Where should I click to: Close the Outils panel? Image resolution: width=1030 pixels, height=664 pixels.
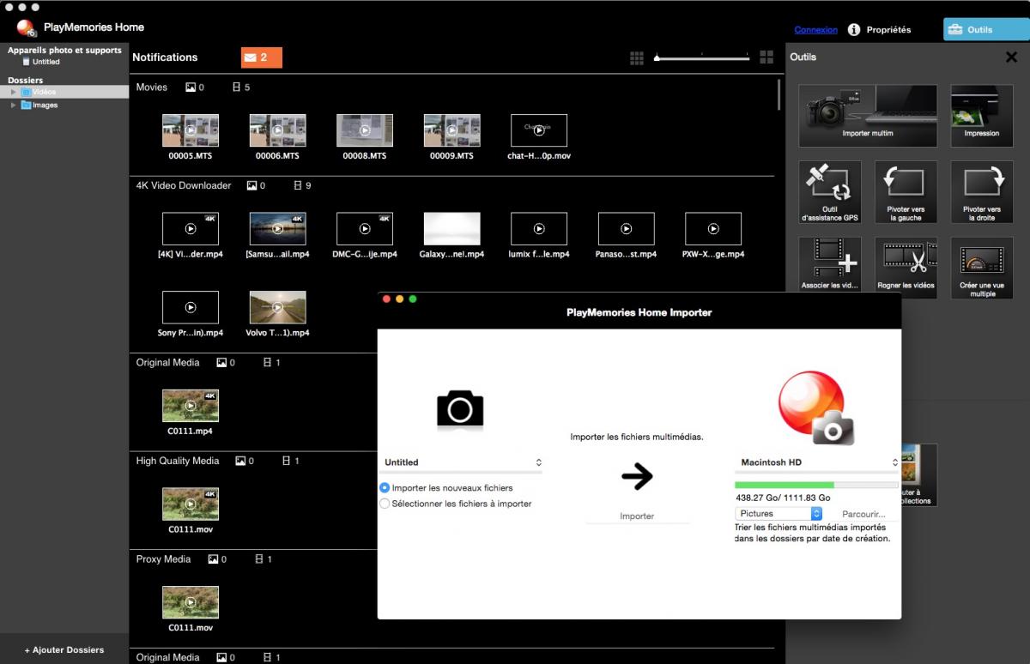point(1011,57)
